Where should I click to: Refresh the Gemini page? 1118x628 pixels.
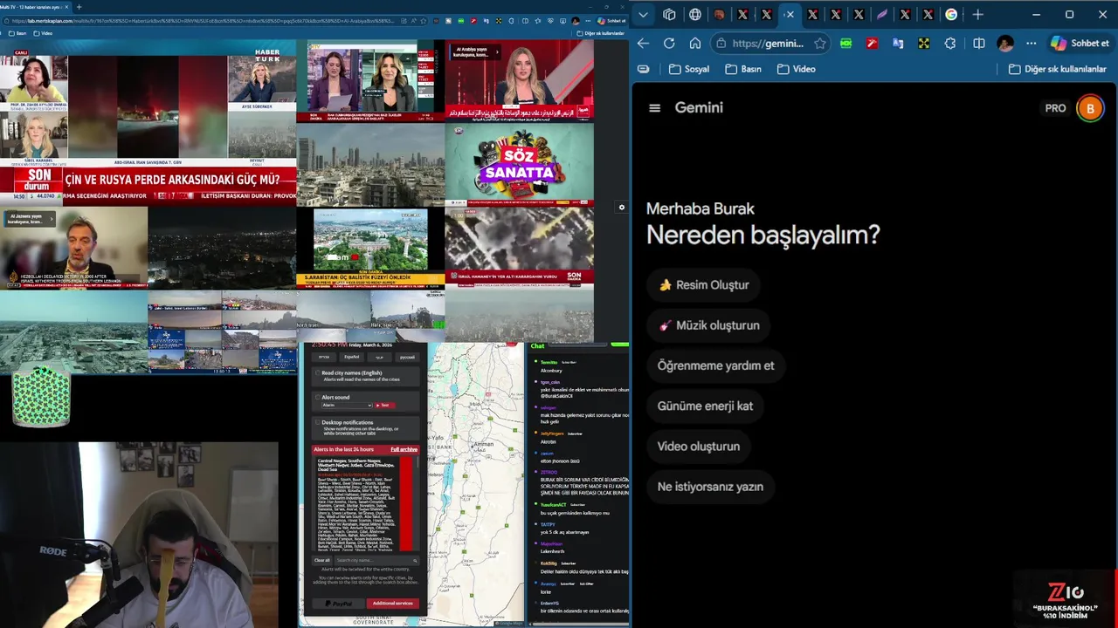669,43
